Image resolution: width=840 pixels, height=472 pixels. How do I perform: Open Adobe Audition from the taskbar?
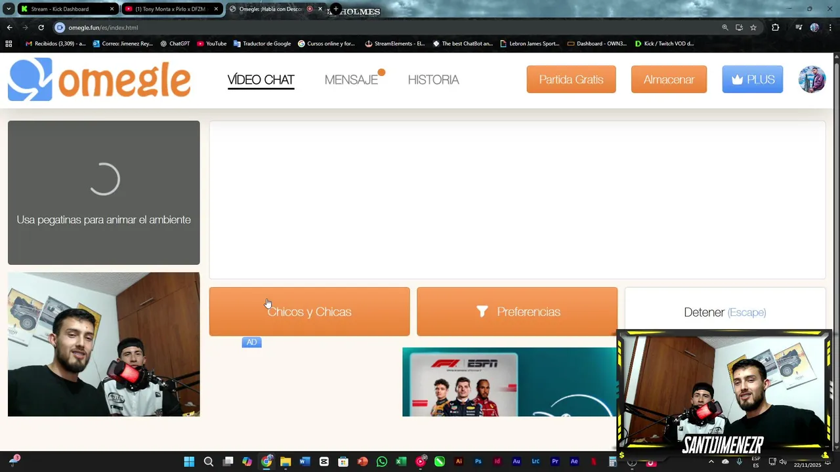[516, 462]
